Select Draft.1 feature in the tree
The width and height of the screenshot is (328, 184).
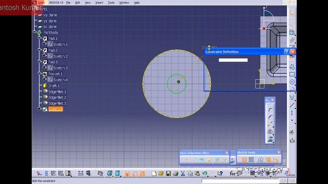point(54,86)
